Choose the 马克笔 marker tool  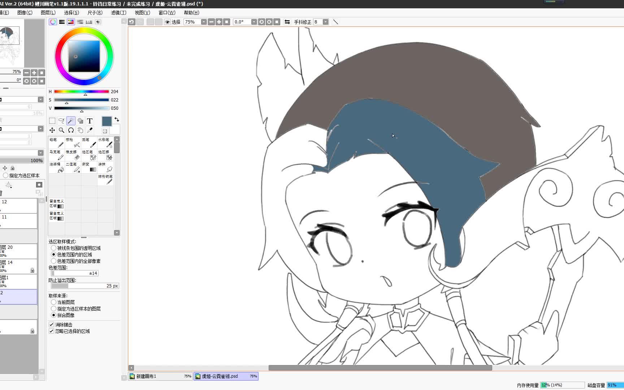57,155
